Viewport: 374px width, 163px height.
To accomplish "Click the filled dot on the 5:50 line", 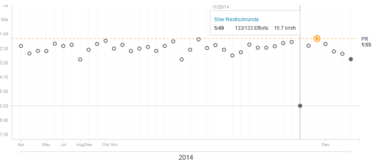I will 300,106.
